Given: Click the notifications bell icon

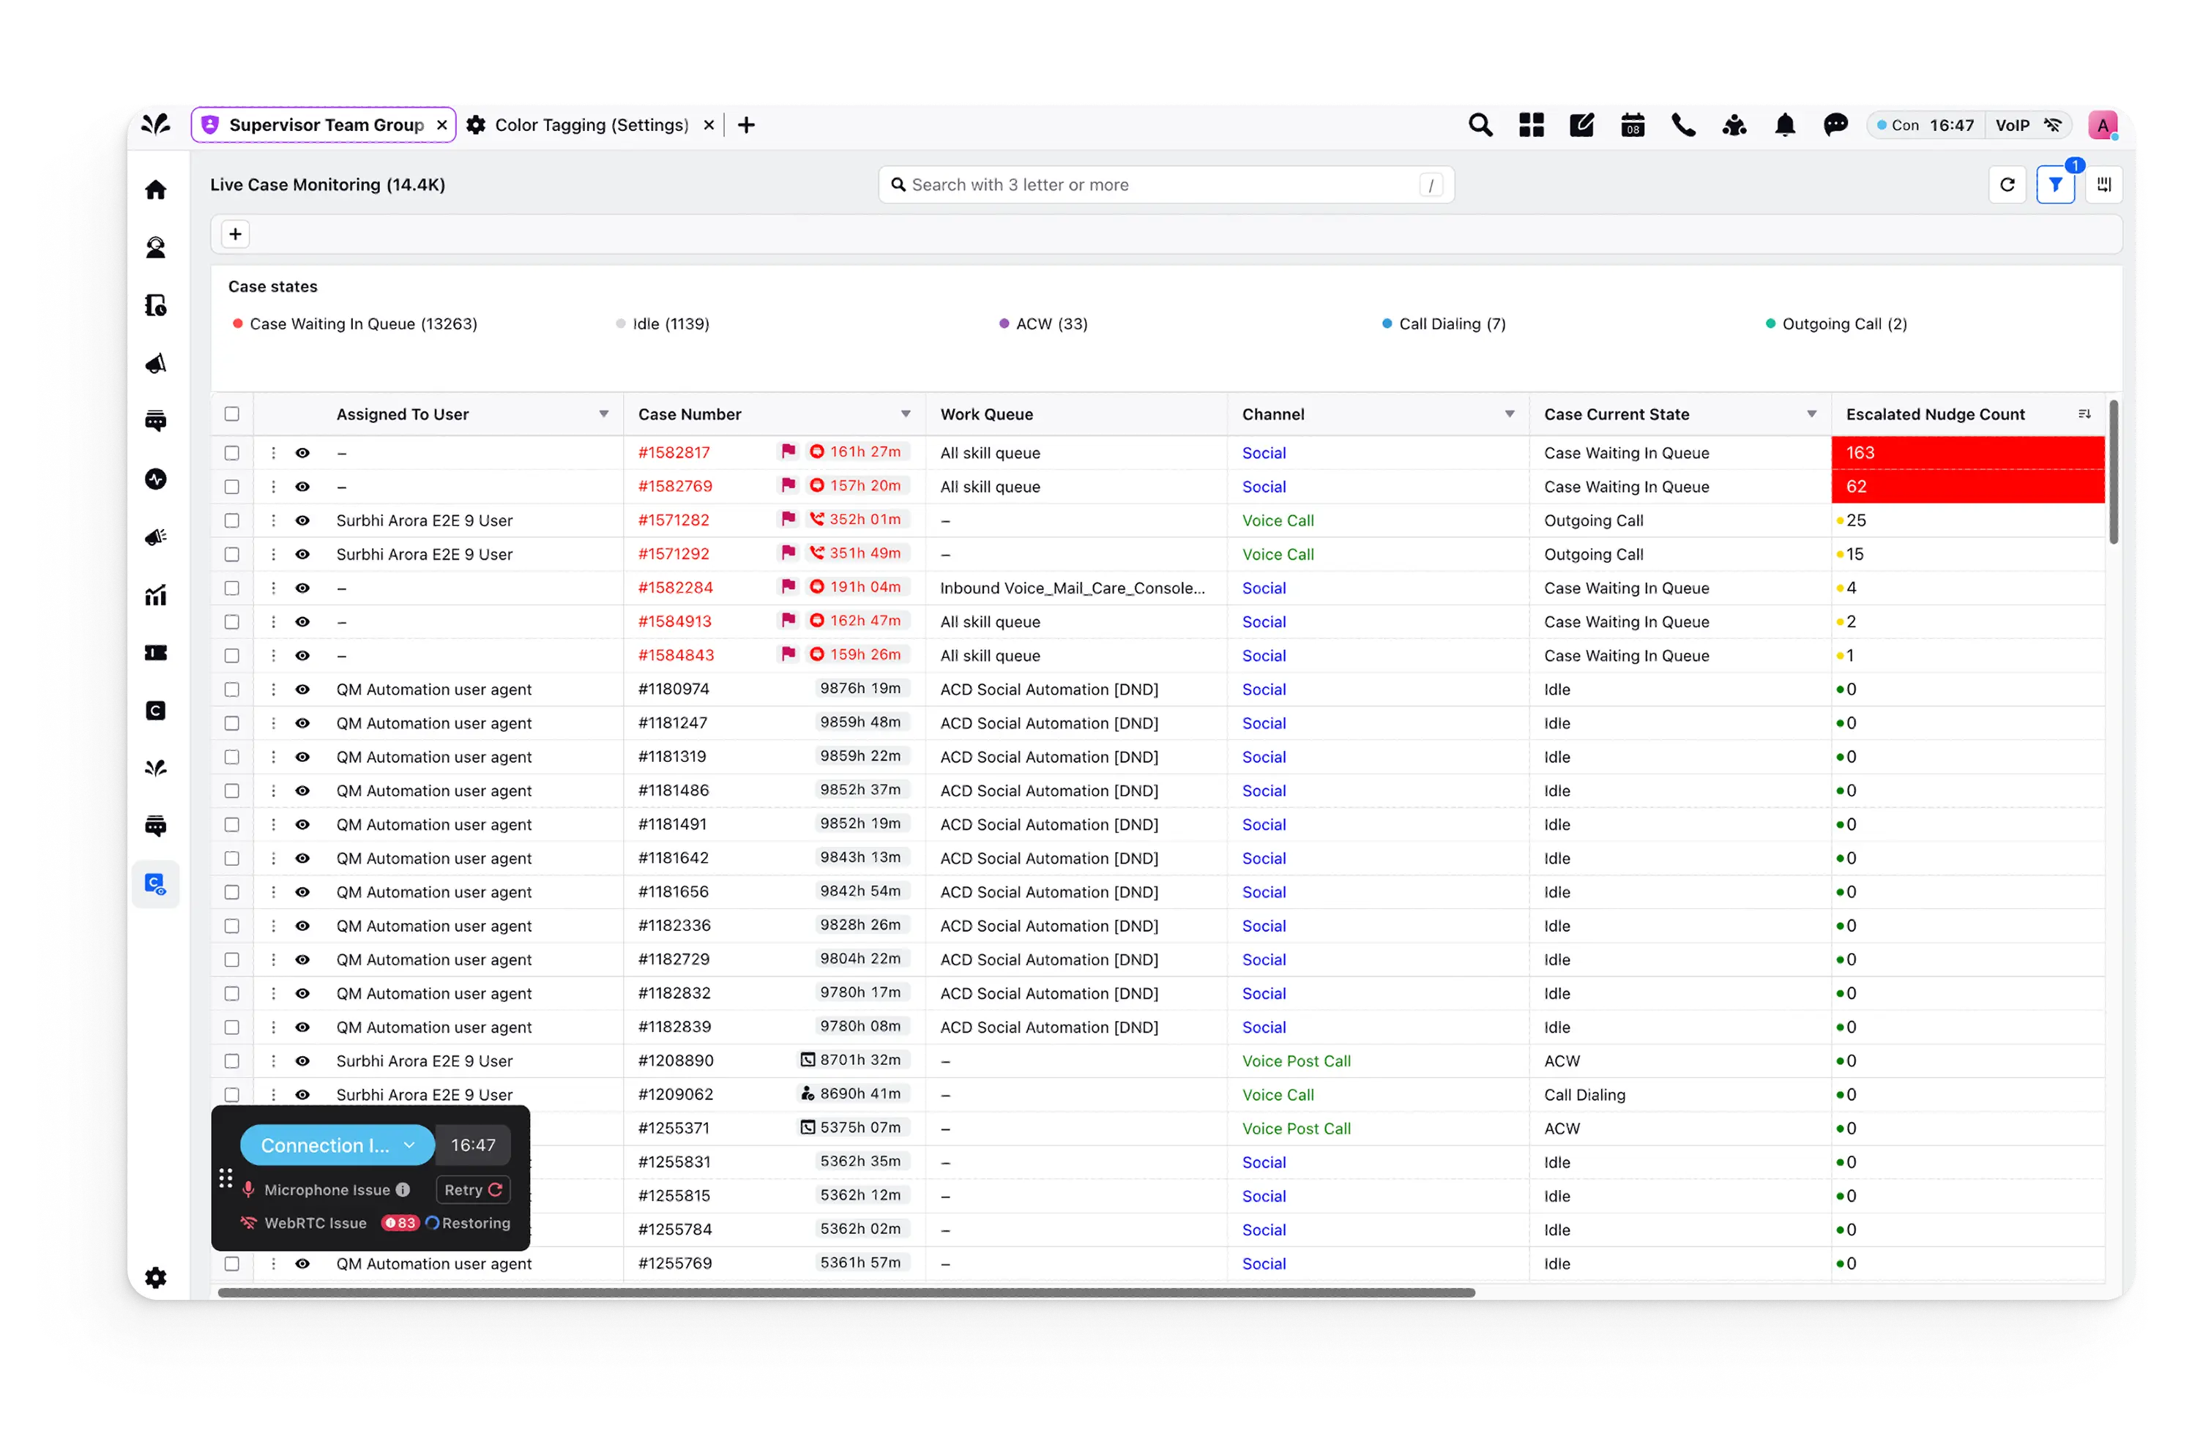Looking at the screenshot, I should [x=1785, y=125].
